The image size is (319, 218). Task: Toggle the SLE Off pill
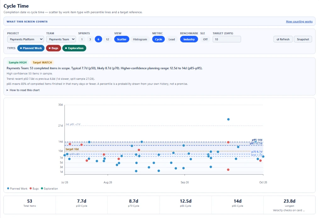pyautogui.click(x=205, y=39)
